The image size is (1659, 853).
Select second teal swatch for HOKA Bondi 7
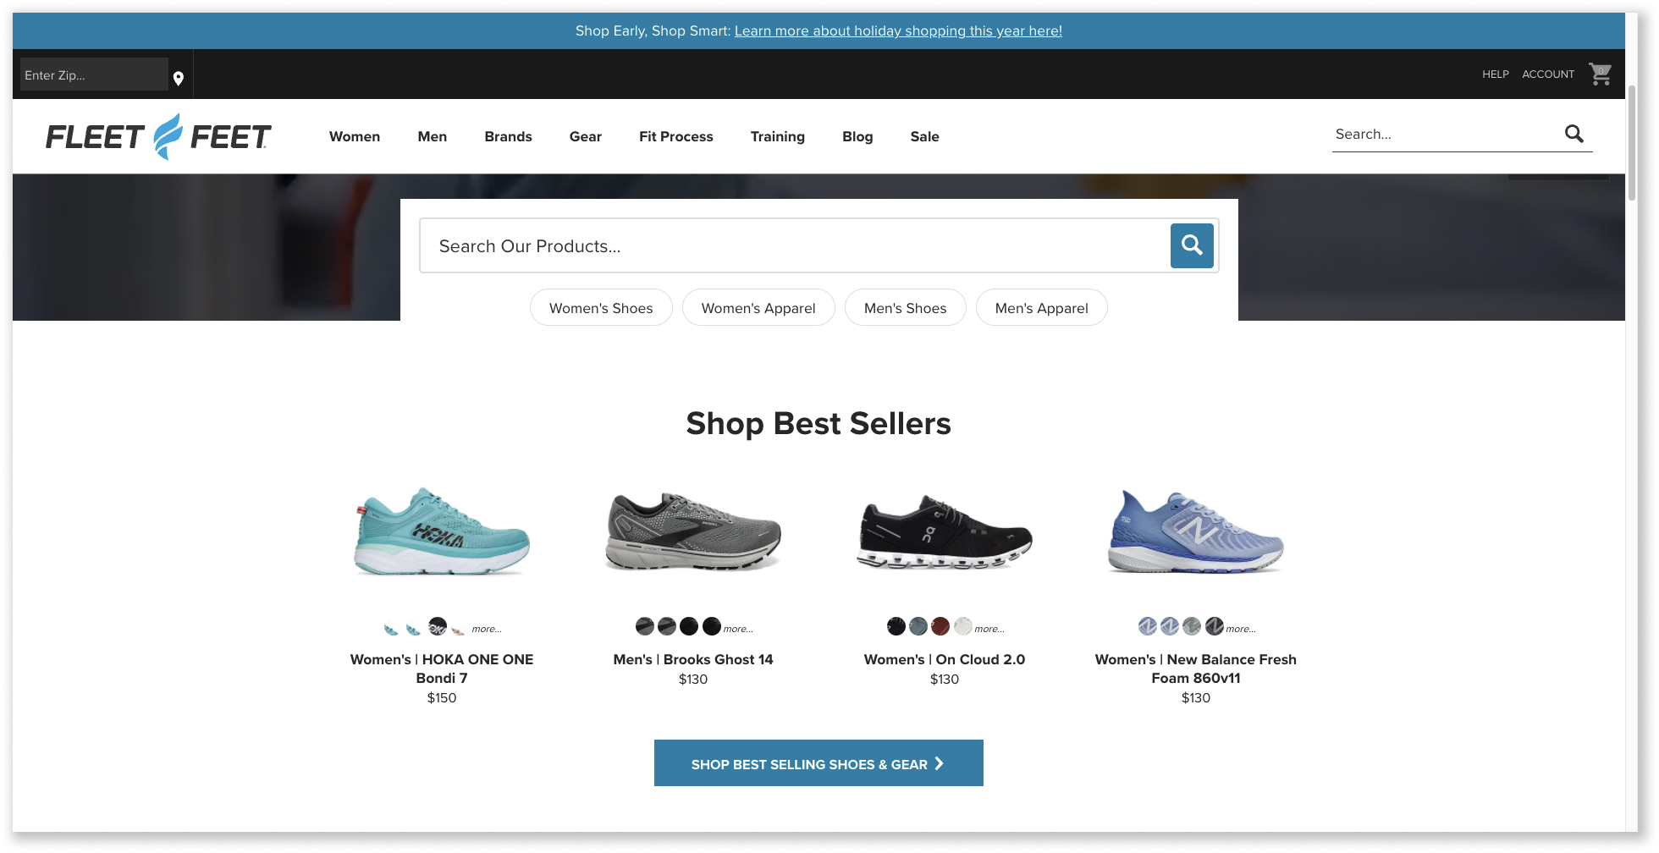click(413, 629)
